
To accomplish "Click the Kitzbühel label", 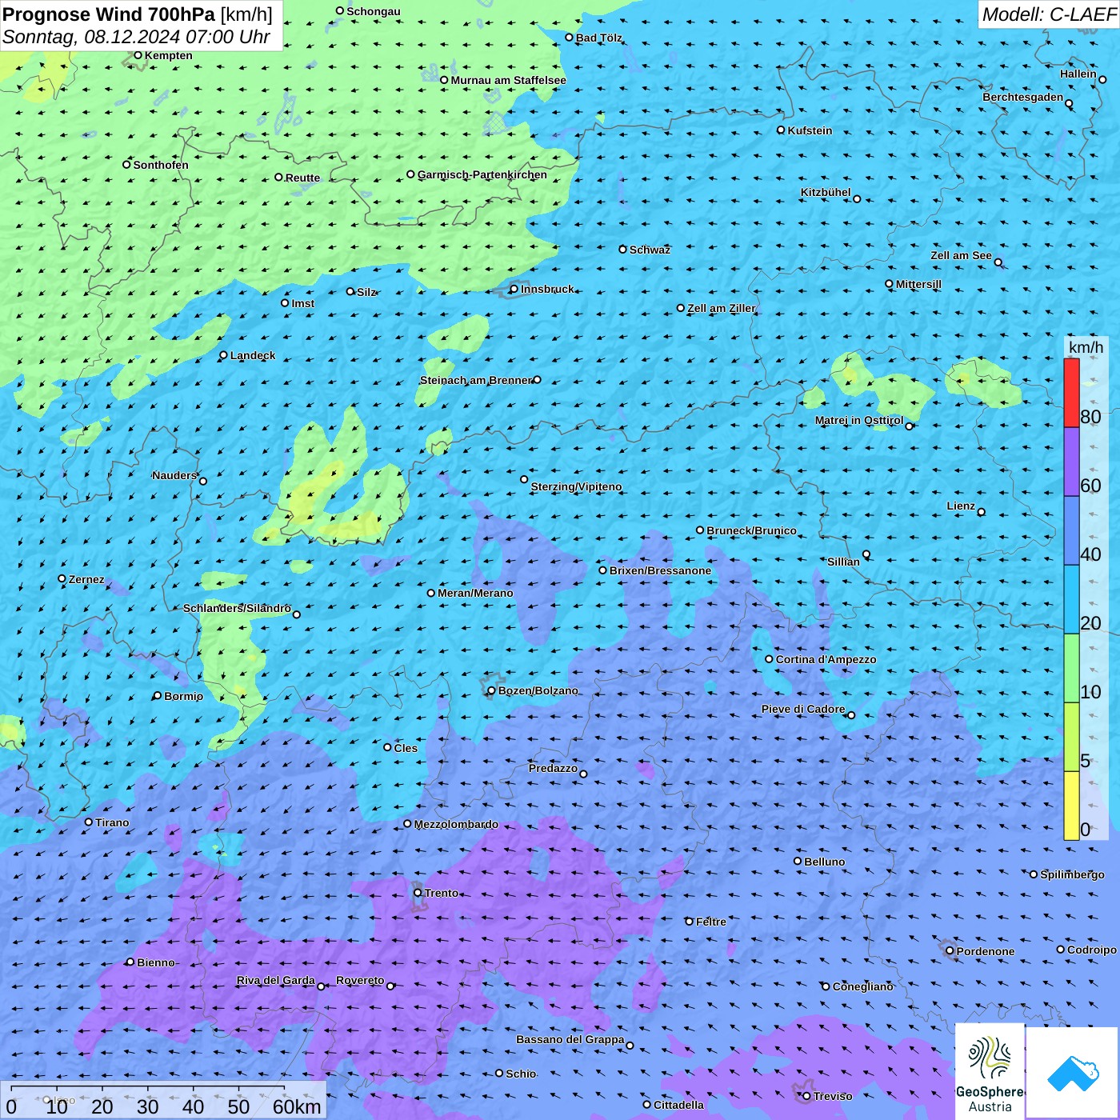I will pos(826,192).
